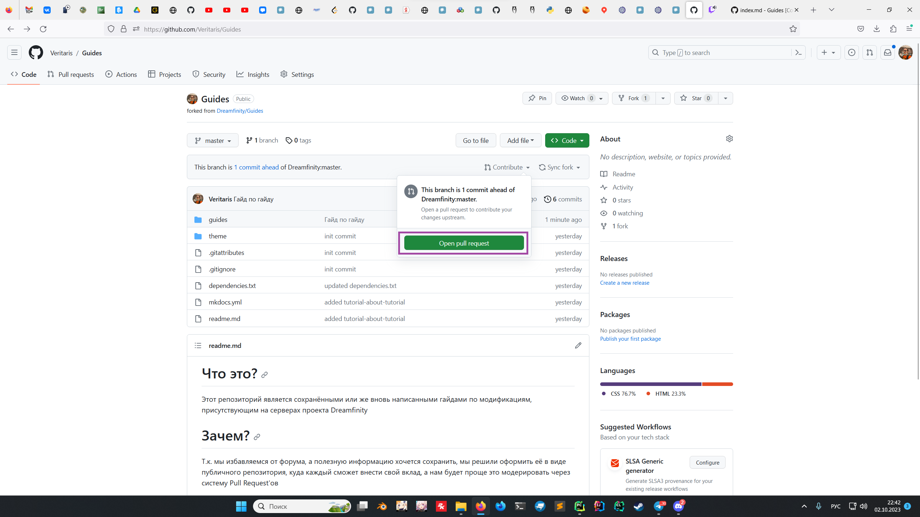This screenshot has height=517, width=920.
Task: Edit readme.md with the pencil icon
Action: [x=578, y=345]
